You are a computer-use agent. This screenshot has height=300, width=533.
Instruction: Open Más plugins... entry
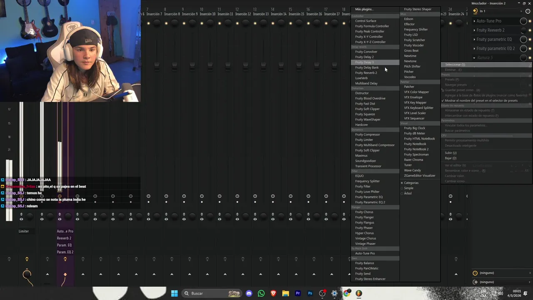click(375, 9)
